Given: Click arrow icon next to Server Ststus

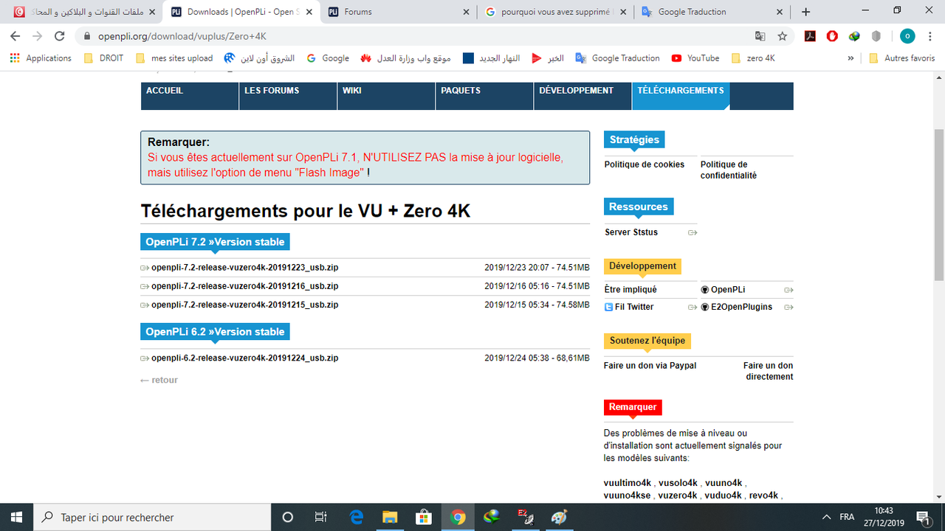Looking at the screenshot, I should point(693,232).
